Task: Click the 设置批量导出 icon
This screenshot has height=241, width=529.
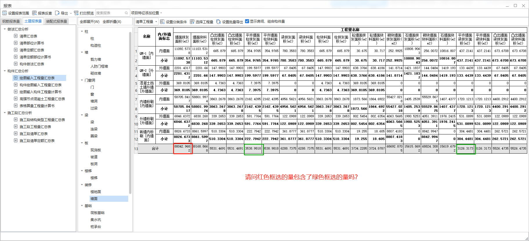Action: pyautogui.click(x=218, y=22)
